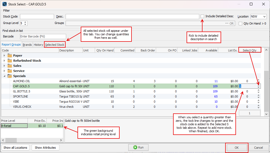This screenshot has width=270, height=153.
Task: Expand the Refurbished Stock group
Action: pos(4,61)
